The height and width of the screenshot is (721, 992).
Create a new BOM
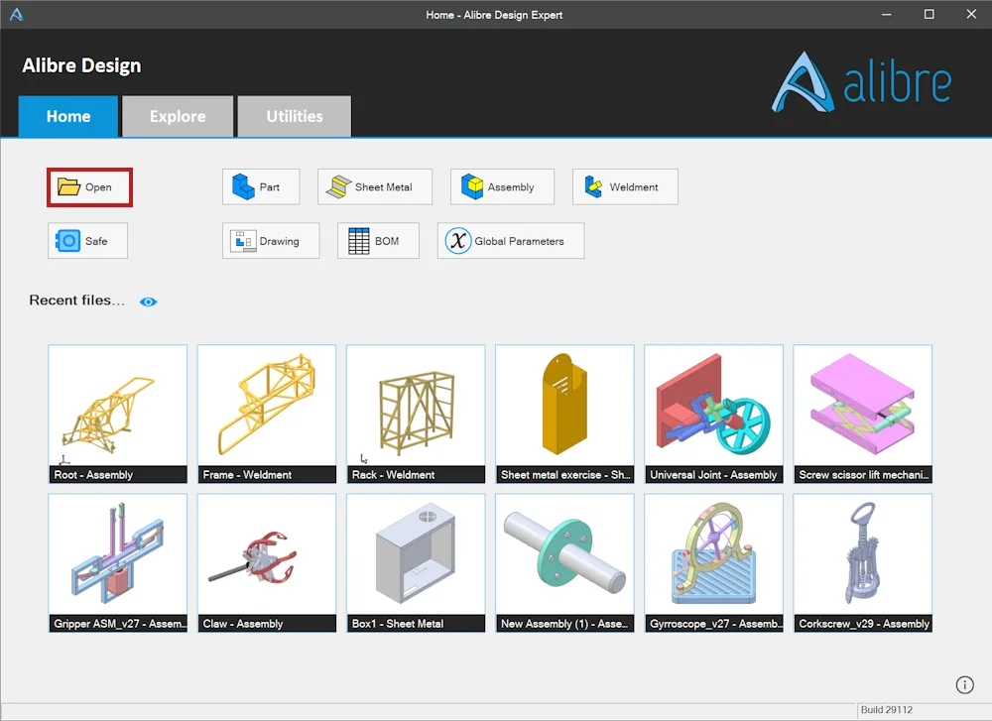(x=378, y=240)
